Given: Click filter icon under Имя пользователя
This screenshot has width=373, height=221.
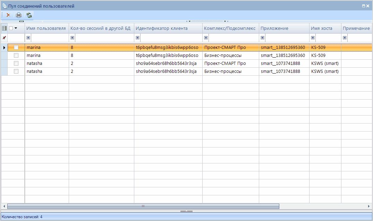Looking at the screenshot, I should [x=28, y=37].
